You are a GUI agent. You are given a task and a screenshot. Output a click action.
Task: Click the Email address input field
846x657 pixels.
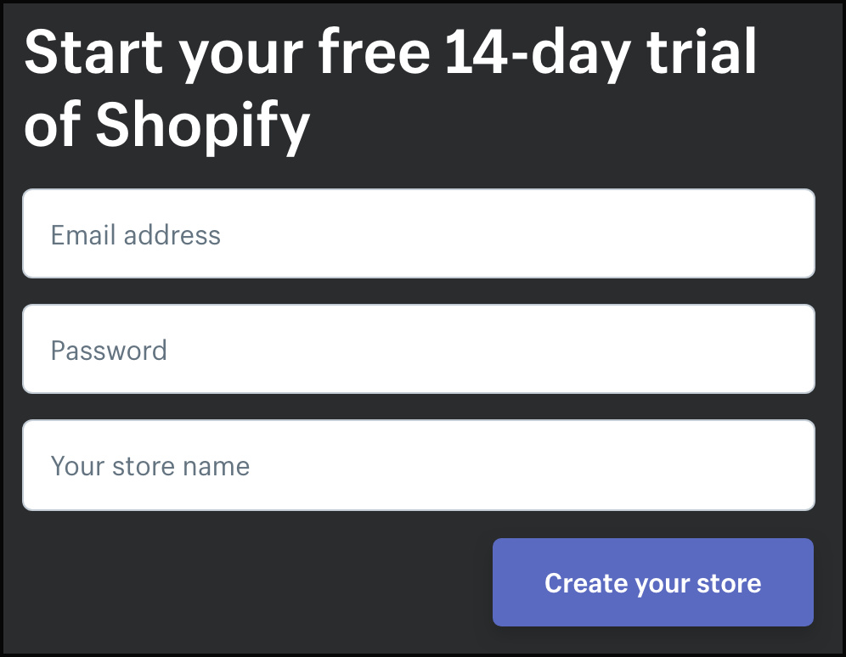coord(418,233)
